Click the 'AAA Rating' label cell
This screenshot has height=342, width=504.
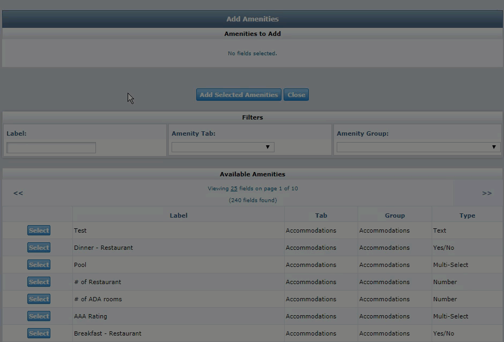coord(179,316)
